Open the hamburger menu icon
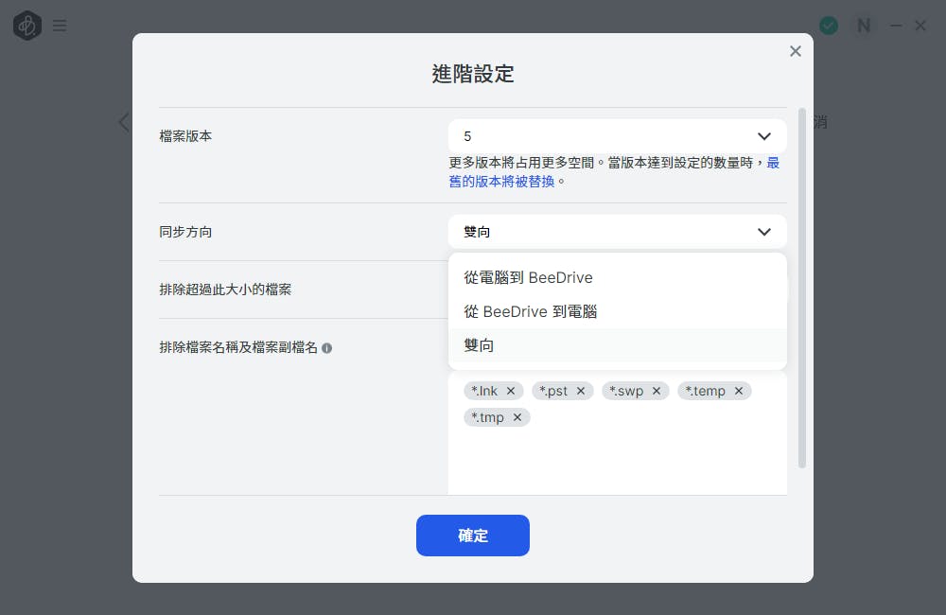Screen dimensions: 946x615 point(60,26)
